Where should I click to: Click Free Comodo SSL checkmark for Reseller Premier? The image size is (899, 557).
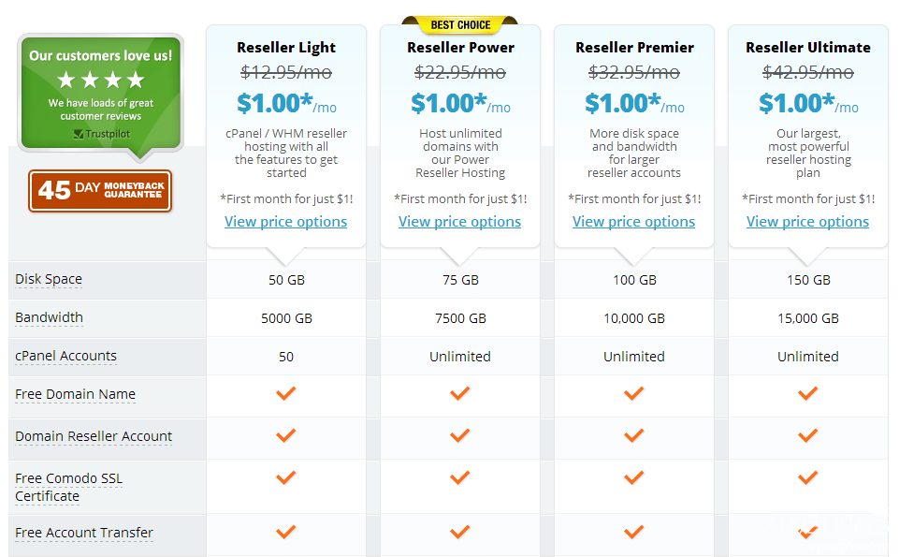(634, 477)
